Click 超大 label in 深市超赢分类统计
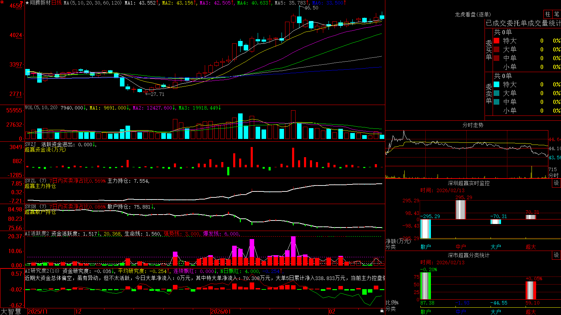Viewport: 561px width, 315px height. (530, 311)
